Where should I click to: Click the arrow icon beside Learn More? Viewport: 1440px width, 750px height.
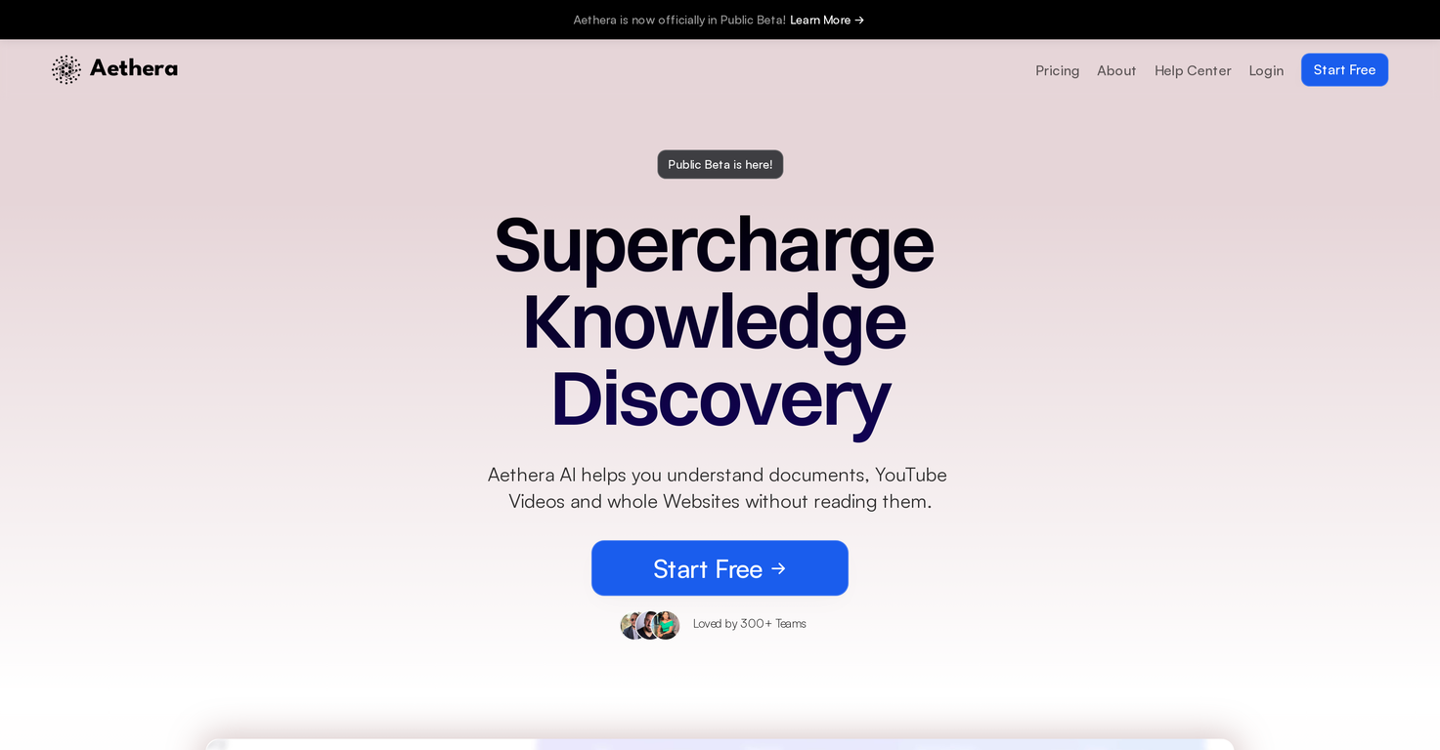coord(859,20)
